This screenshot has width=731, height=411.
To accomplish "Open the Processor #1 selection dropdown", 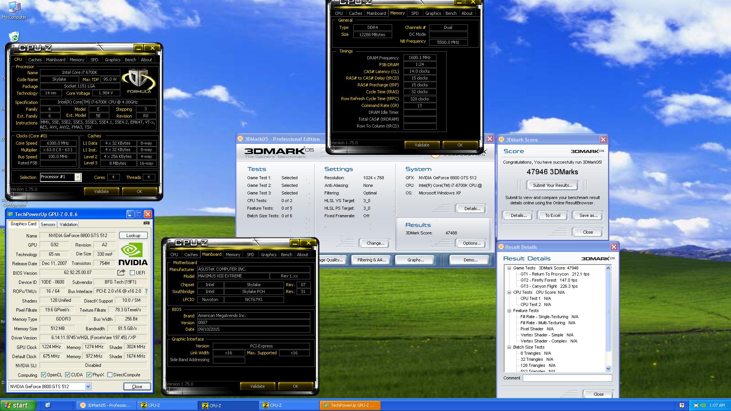I will point(78,177).
